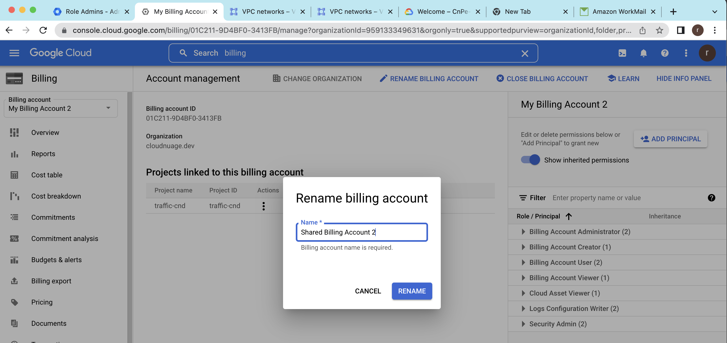Click the LEARN button

click(623, 79)
